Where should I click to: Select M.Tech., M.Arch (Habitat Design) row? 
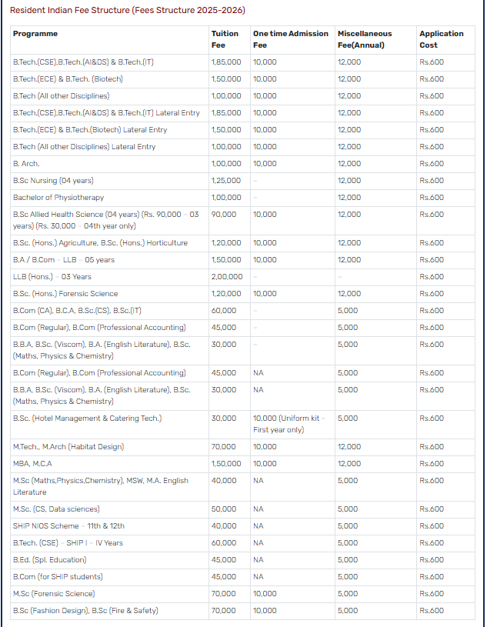point(68,447)
